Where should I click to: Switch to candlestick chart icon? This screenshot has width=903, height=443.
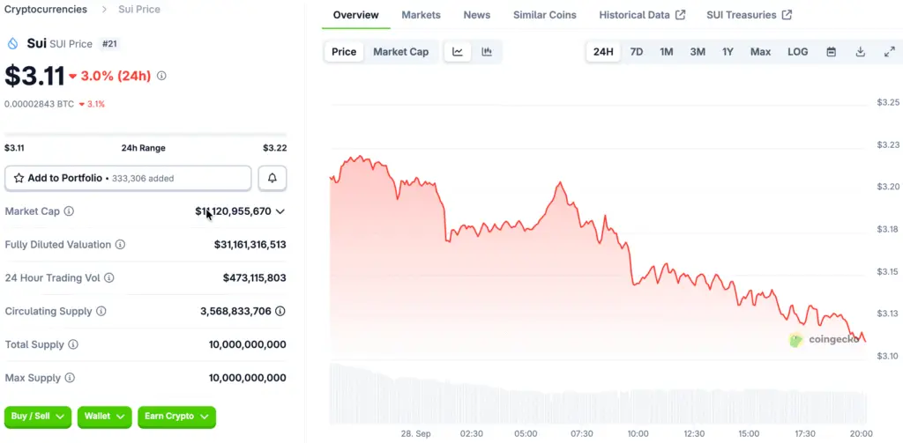pos(487,52)
